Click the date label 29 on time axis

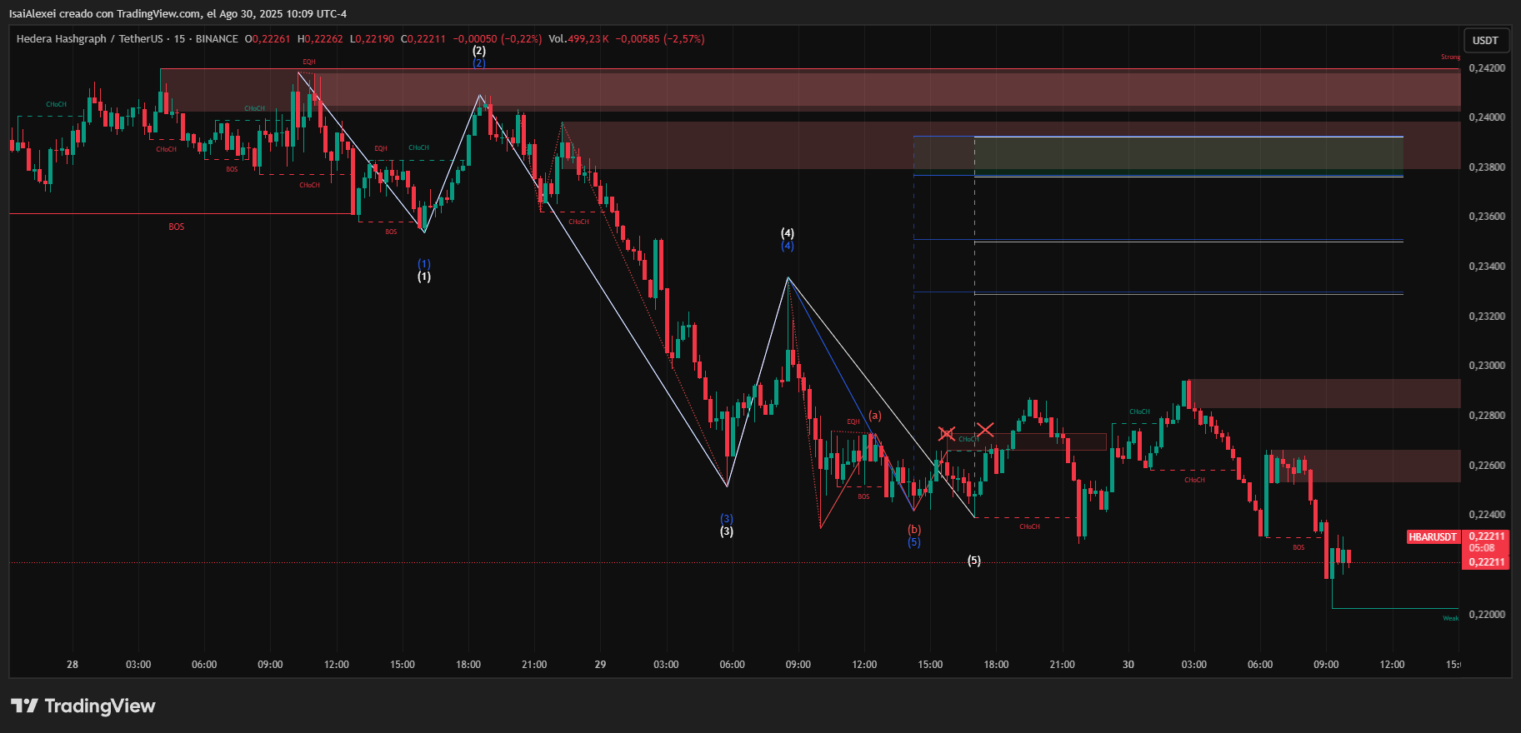click(600, 665)
